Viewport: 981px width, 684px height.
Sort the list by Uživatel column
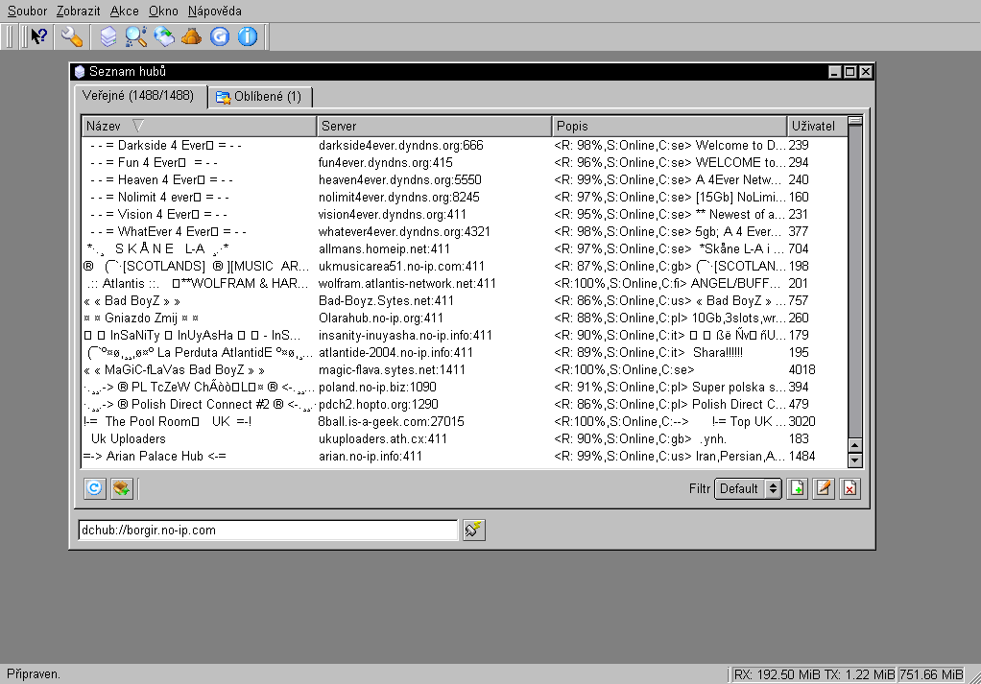pos(813,126)
